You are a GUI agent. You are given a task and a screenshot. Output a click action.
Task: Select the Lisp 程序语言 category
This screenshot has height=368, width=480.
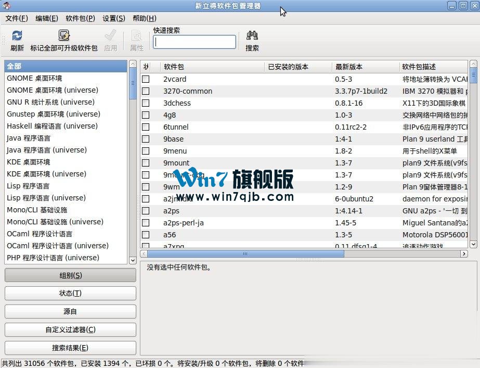66,186
